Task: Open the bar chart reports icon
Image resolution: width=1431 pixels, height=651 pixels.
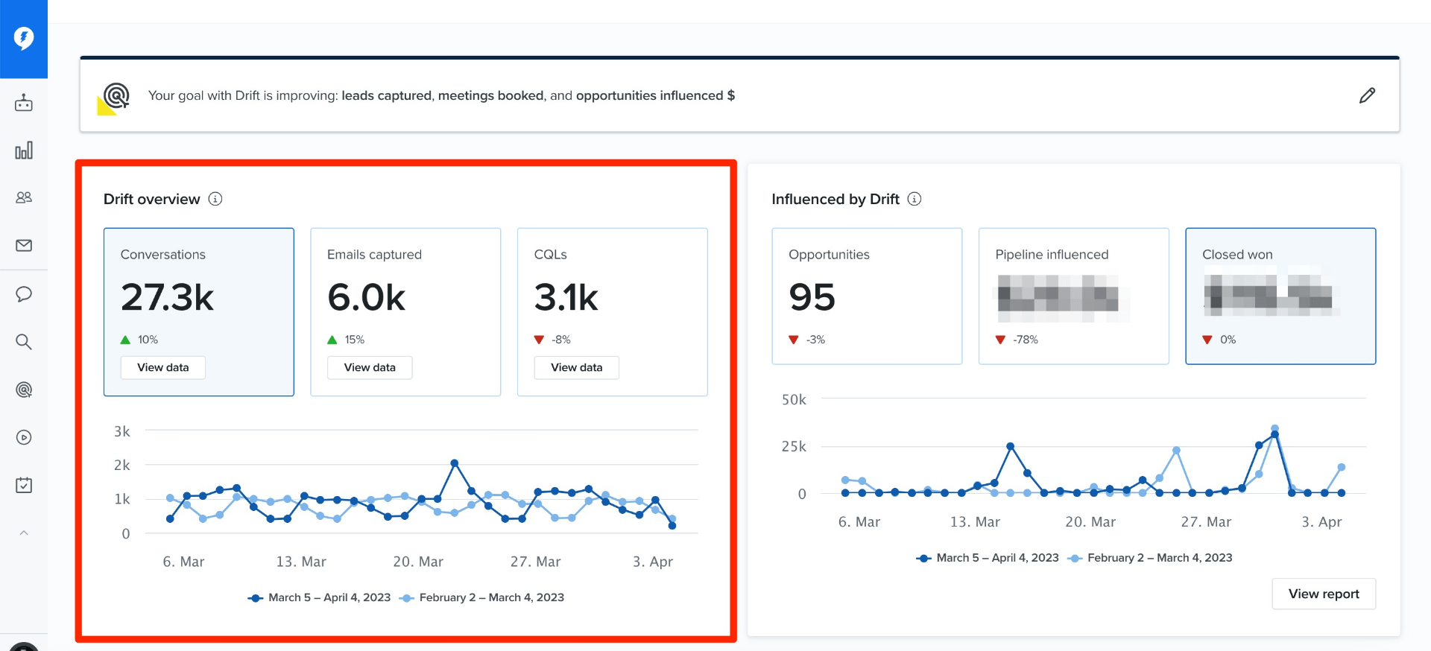Action: click(x=24, y=150)
